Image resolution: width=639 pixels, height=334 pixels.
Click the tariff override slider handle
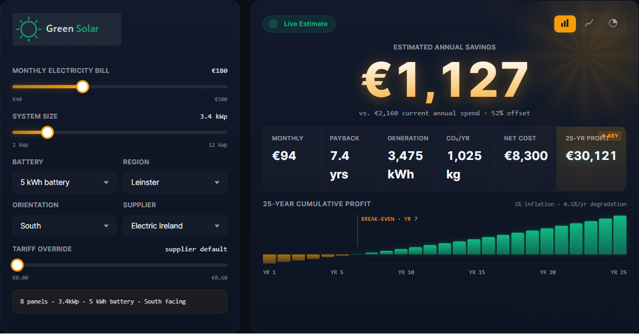coord(17,265)
